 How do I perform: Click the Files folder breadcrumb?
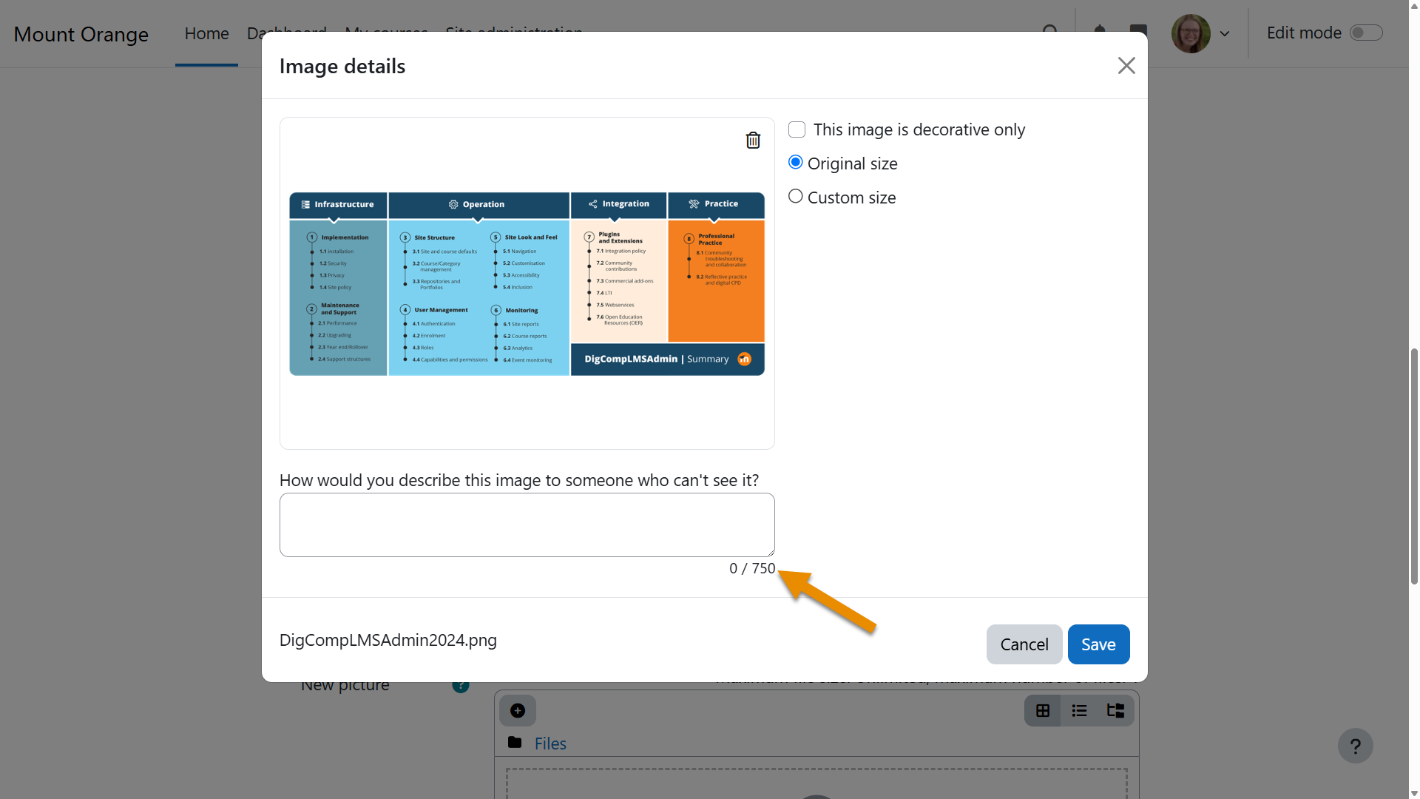pyautogui.click(x=550, y=743)
